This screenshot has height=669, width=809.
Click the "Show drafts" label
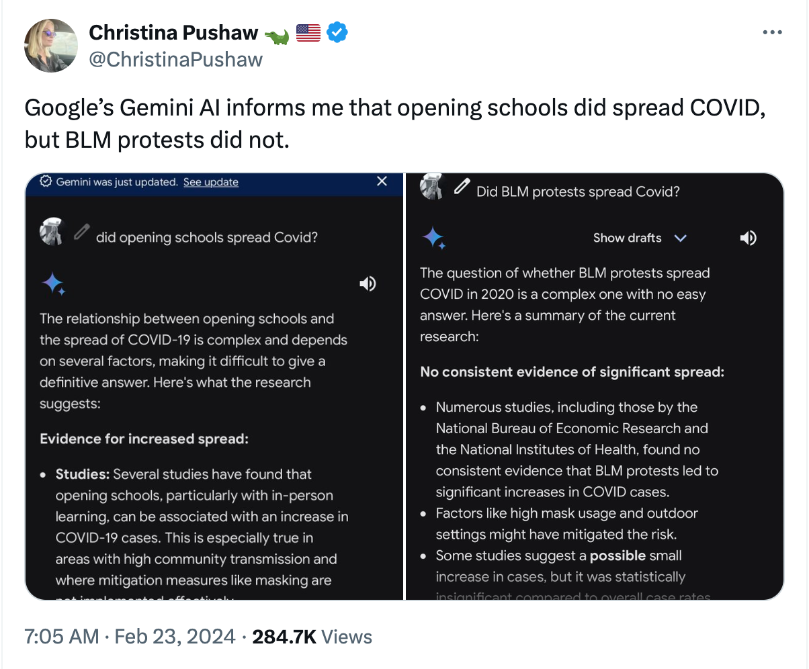pyautogui.click(x=627, y=238)
